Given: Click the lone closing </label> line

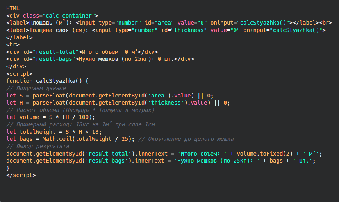Looking at the screenshot, I should tap(19, 37).
